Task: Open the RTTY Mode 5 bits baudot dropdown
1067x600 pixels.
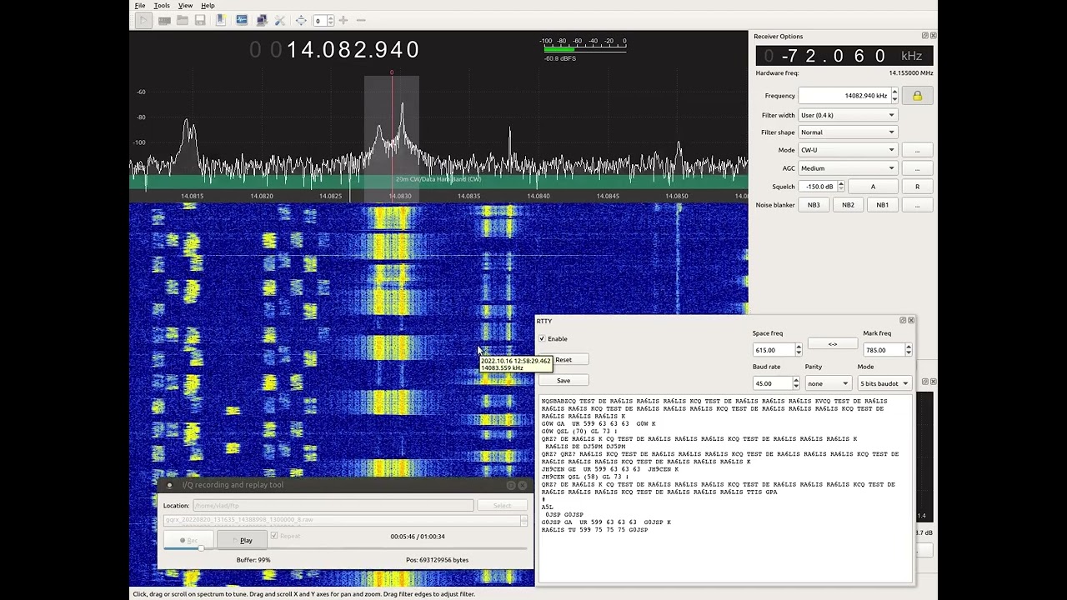Action: coord(884,383)
